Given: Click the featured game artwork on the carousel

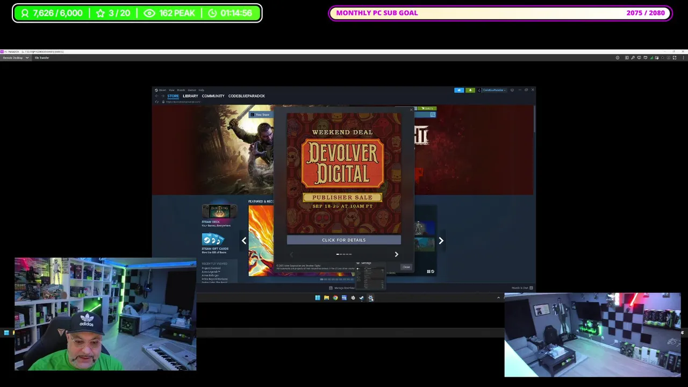Looking at the screenshot, I should [x=261, y=240].
